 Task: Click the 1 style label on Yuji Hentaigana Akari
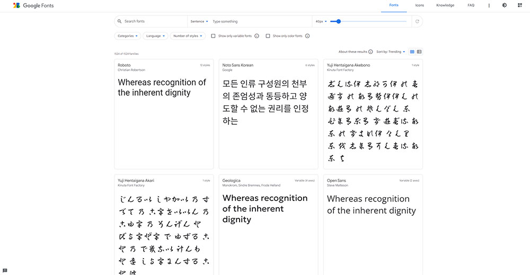pyautogui.click(x=206, y=180)
